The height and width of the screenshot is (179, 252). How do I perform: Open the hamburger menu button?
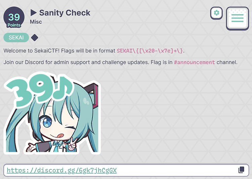237,18
